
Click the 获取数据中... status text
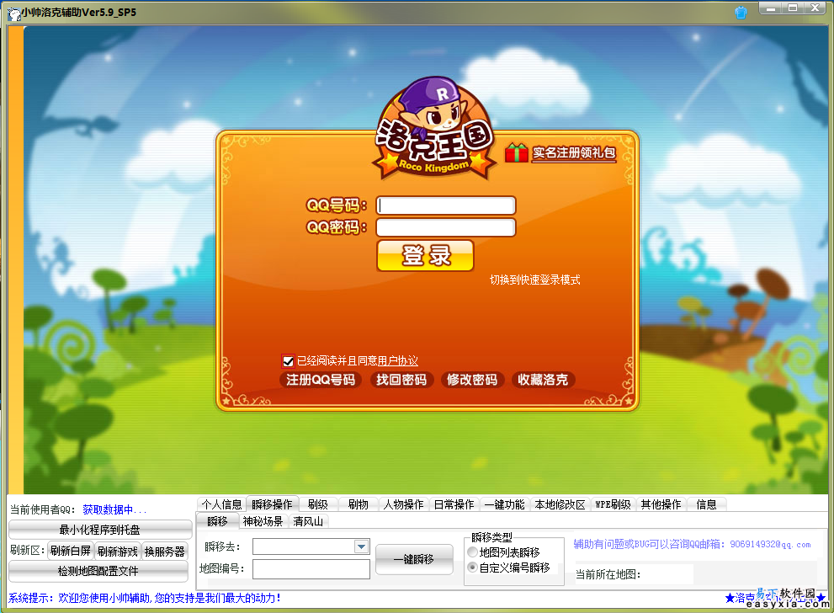[114, 509]
